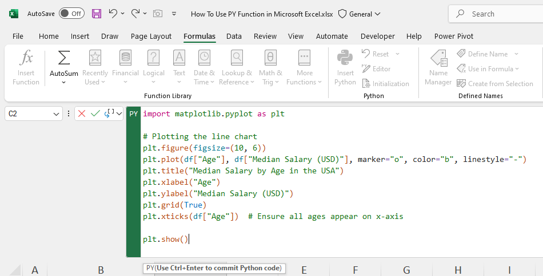
Task: Click Create from Selection
Action: 495,84
